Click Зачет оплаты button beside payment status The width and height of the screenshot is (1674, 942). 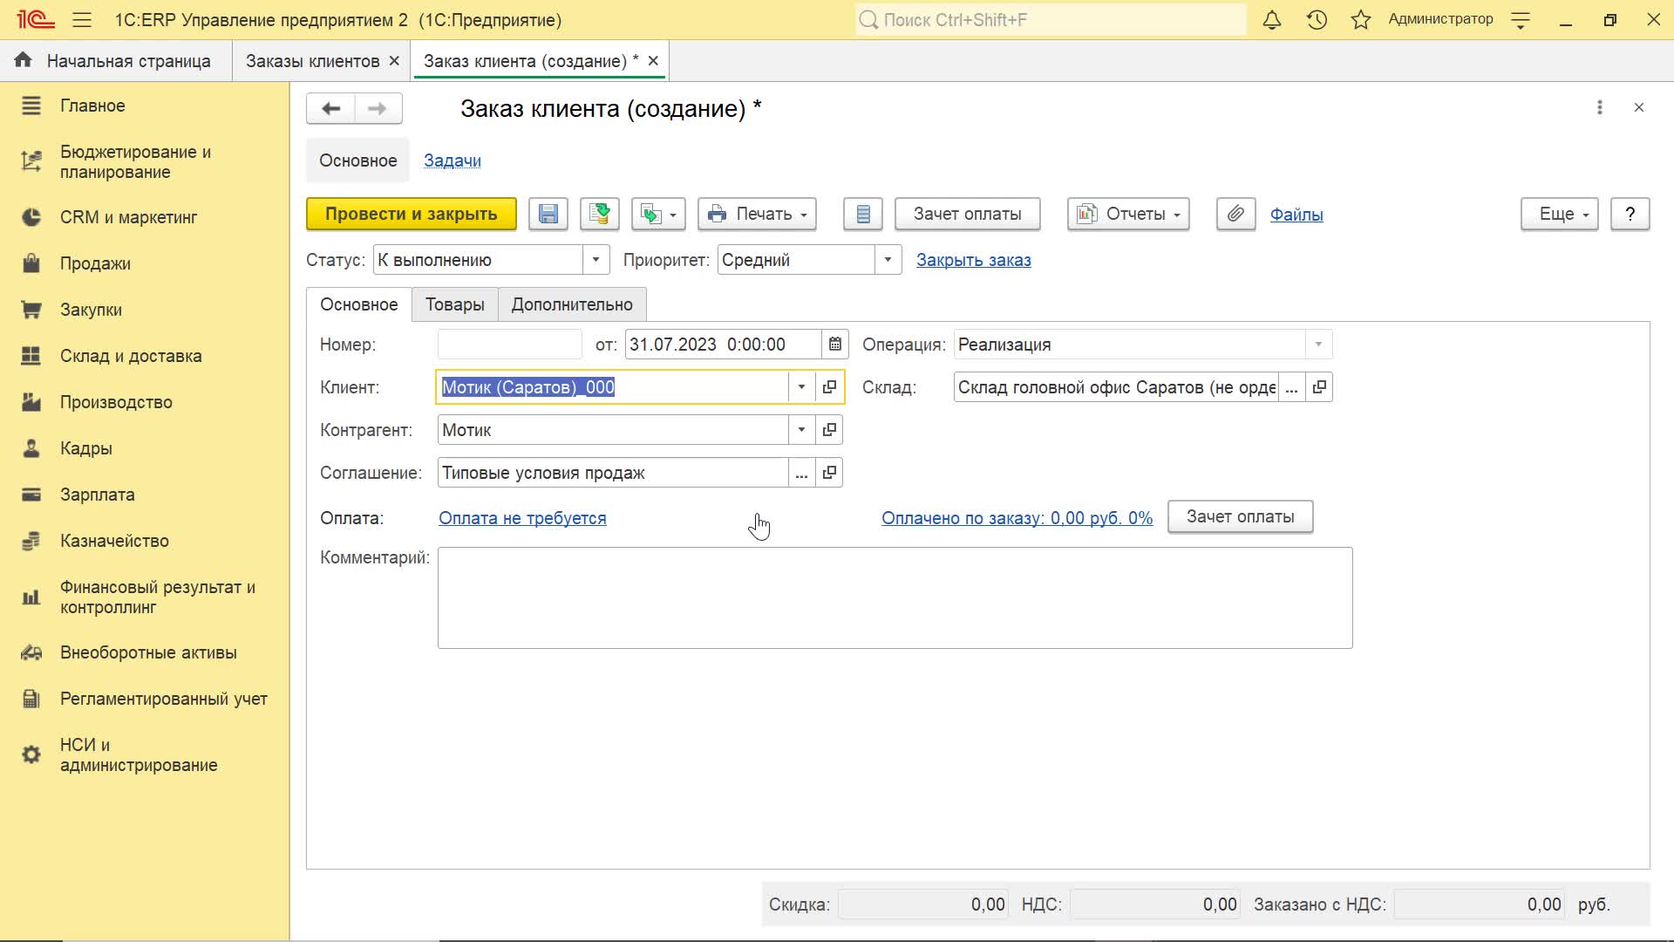click(x=1240, y=516)
